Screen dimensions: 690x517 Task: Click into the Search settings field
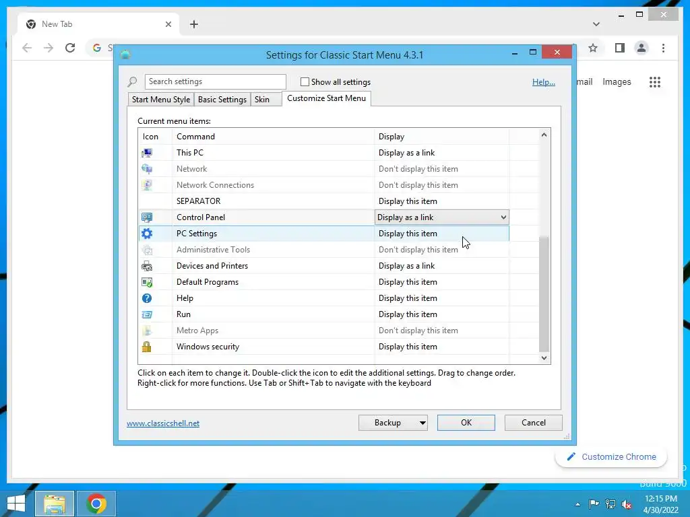215,81
